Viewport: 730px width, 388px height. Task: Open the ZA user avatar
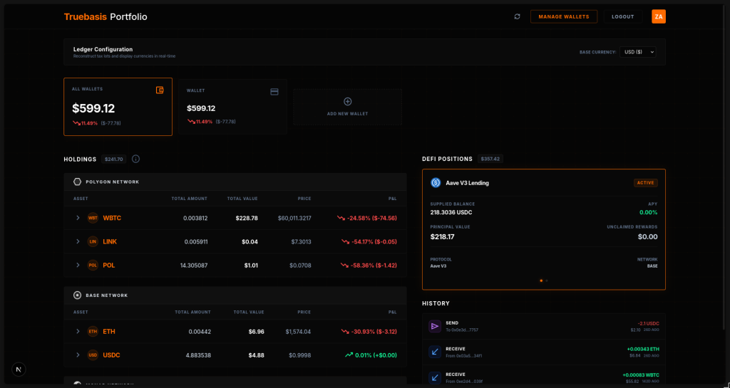click(x=658, y=16)
